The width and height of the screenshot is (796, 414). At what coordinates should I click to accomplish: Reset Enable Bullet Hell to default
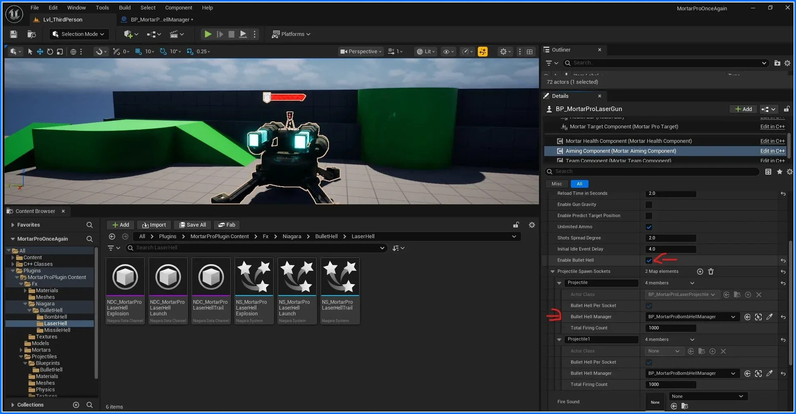(783, 261)
